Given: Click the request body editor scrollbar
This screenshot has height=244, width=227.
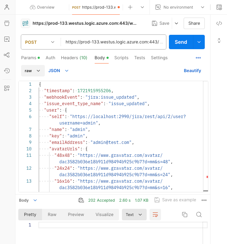Looking at the screenshot, I should coord(205,136).
